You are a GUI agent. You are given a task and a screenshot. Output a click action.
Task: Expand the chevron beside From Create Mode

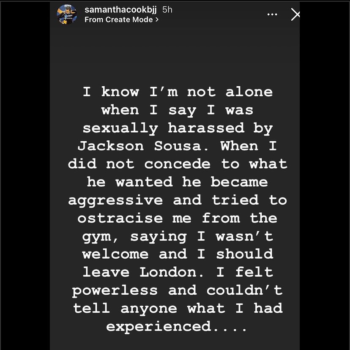tap(157, 19)
